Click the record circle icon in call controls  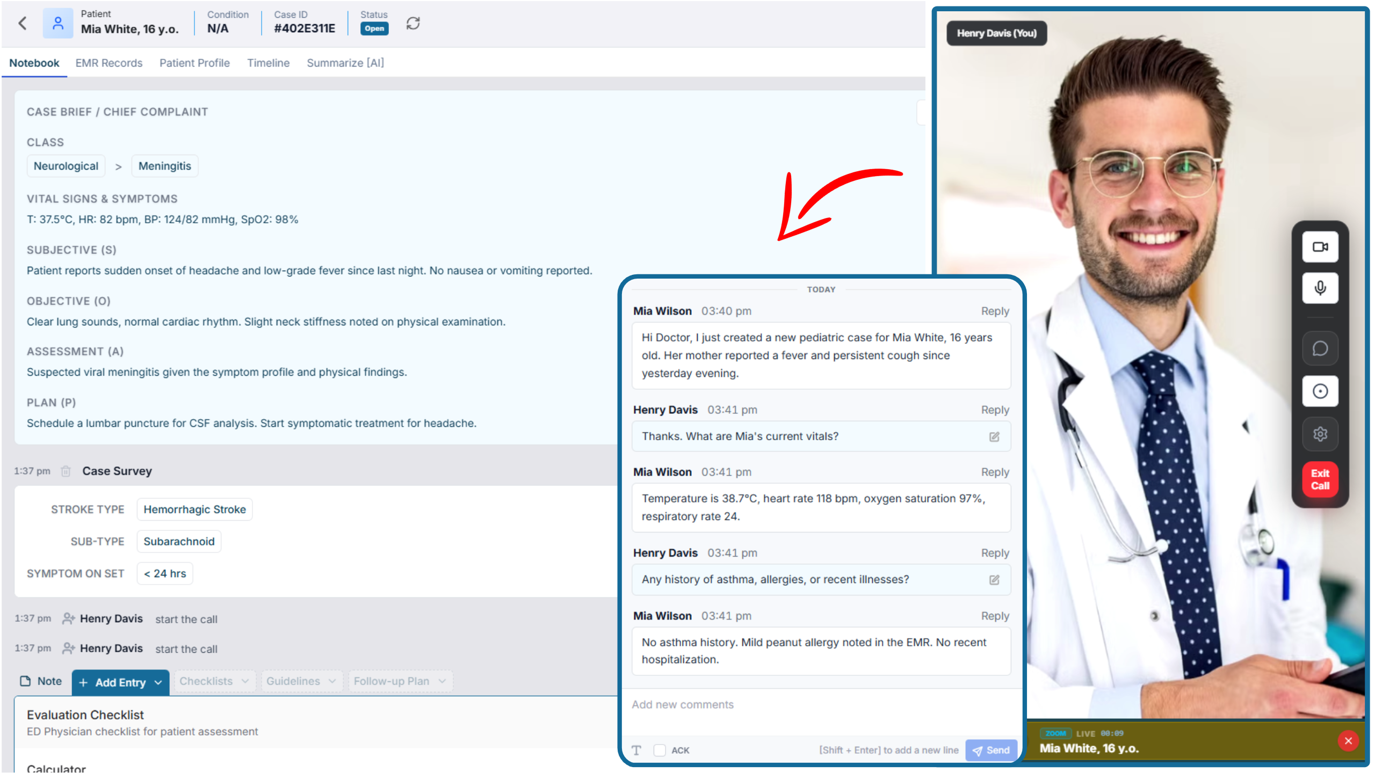pos(1320,391)
